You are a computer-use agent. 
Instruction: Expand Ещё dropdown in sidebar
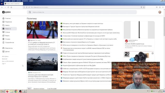[4, 64]
